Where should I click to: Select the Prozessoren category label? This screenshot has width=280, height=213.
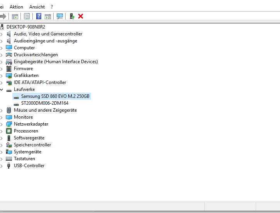tap(26, 131)
